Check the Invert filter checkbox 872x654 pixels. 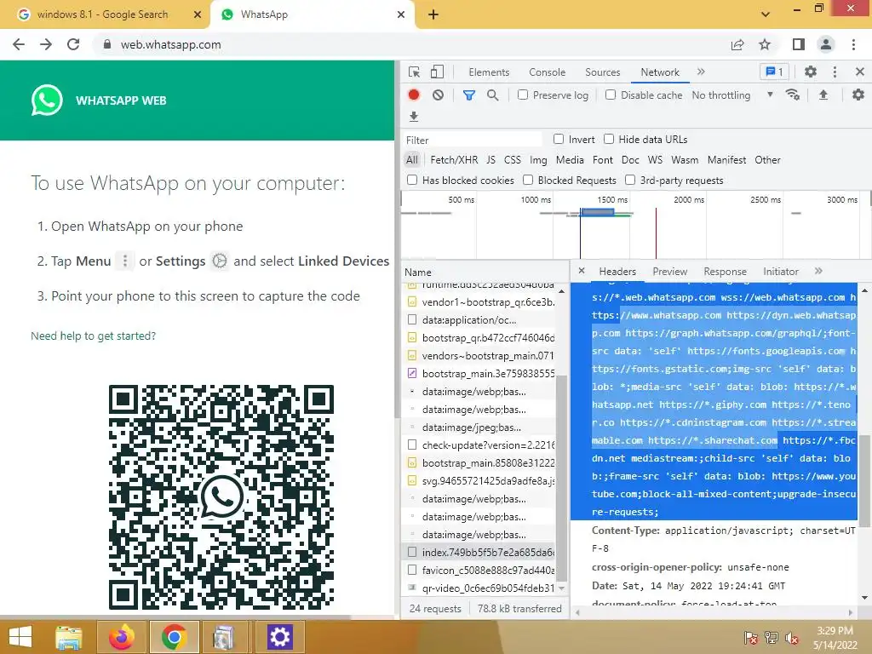click(x=559, y=139)
